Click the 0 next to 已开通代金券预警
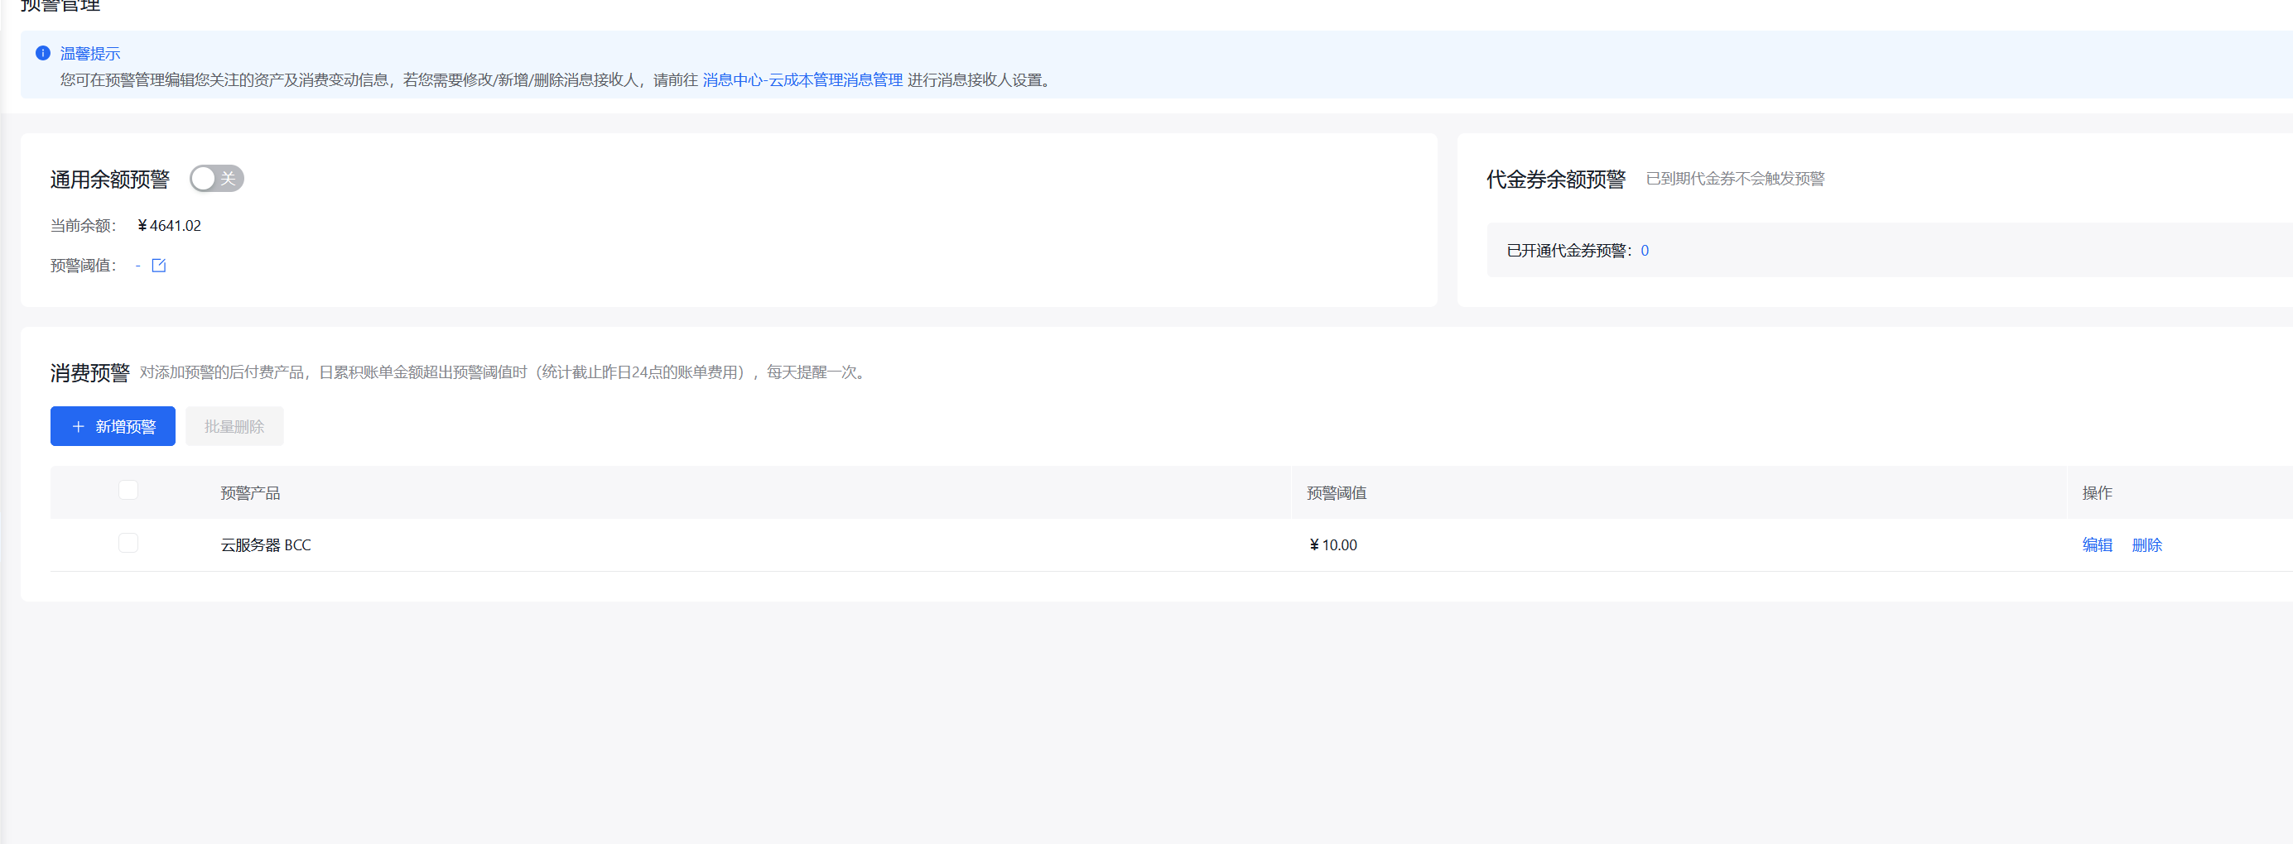2293x844 pixels. [1644, 250]
